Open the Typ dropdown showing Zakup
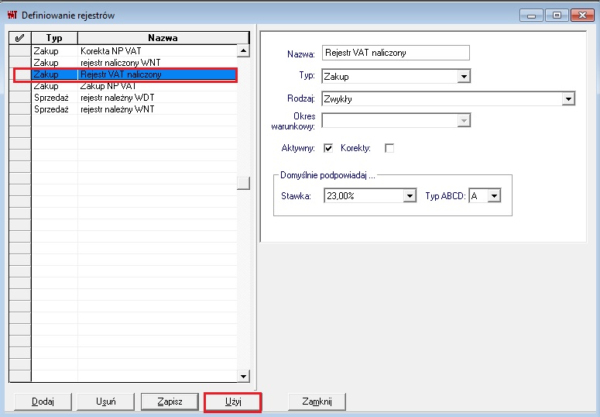600x417 pixels. click(464, 76)
